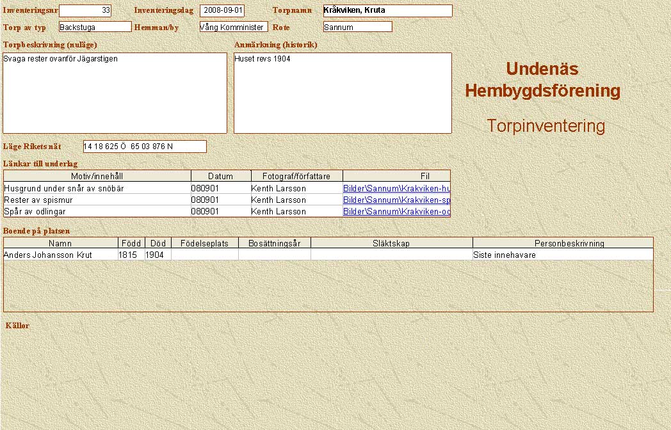Click the Hemman/by field Vång Komminister
Image resolution: width=671 pixels, height=430 pixels.
tap(233, 27)
